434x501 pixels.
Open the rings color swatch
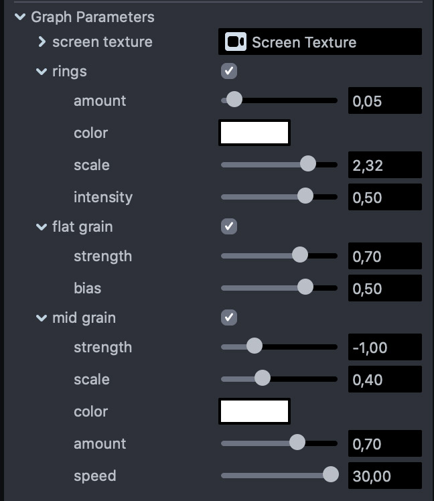(255, 133)
